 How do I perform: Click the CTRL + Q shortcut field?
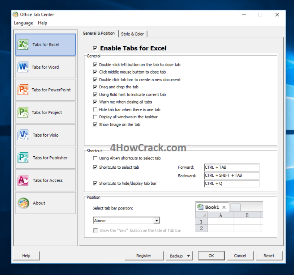pyautogui.click(x=232, y=183)
